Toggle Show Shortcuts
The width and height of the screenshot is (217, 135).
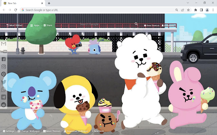[x=152, y=26]
